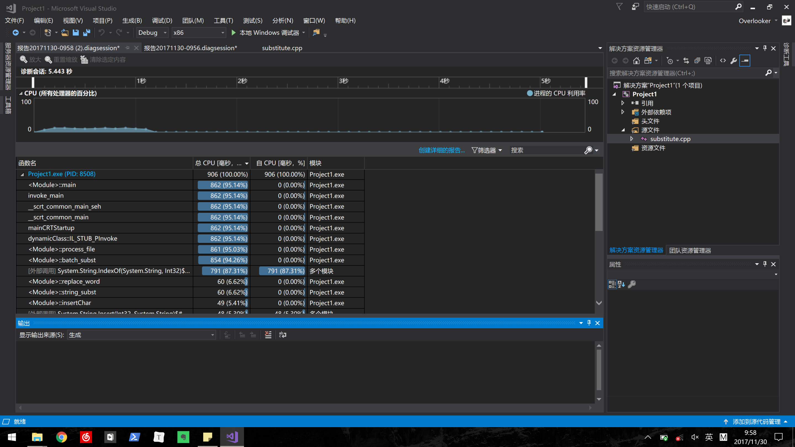Click the property pages wrench icon

[632, 284]
